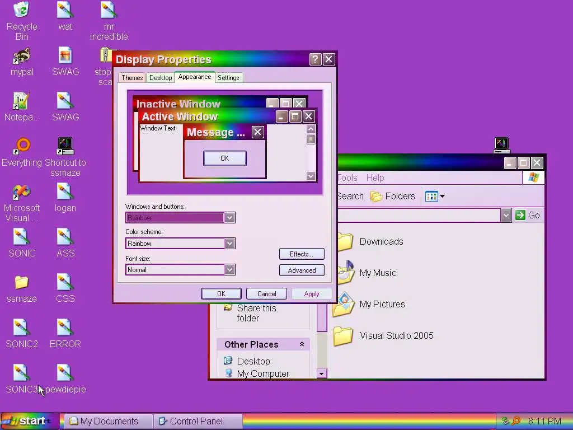Open the Windows and buttons dropdown
Viewport: 573px width, 430px height.
click(229, 218)
